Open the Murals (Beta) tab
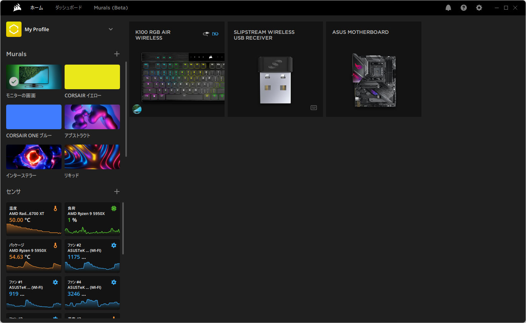The width and height of the screenshot is (526, 323). tap(111, 8)
